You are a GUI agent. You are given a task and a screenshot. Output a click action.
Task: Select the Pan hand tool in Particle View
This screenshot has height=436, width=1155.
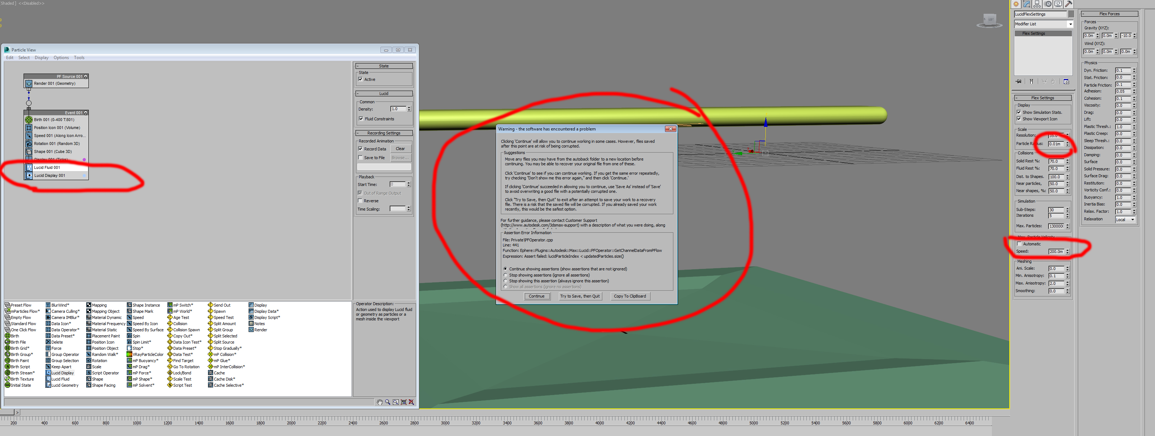pyautogui.click(x=379, y=402)
